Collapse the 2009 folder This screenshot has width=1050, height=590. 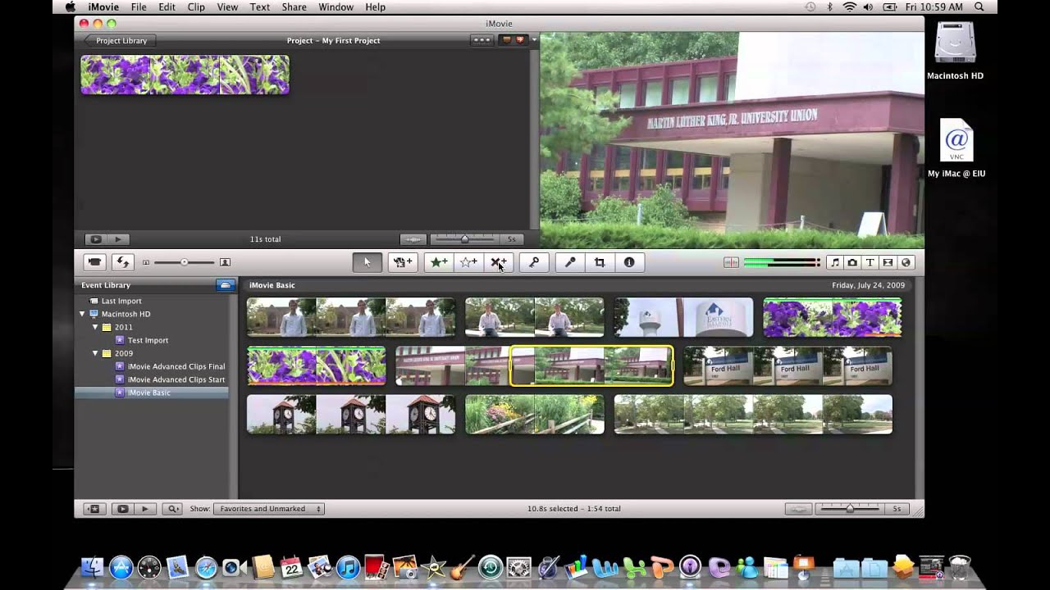[x=95, y=353]
